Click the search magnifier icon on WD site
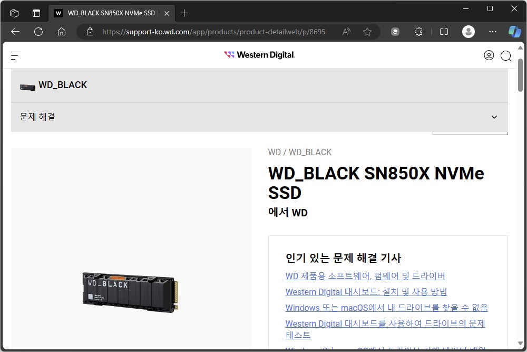The height and width of the screenshot is (352, 527). [x=506, y=56]
